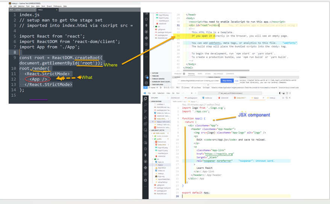
Task: Click Explorer more actions ellipsis in lower VS Code
Action: pyautogui.click(x=168, y=98)
